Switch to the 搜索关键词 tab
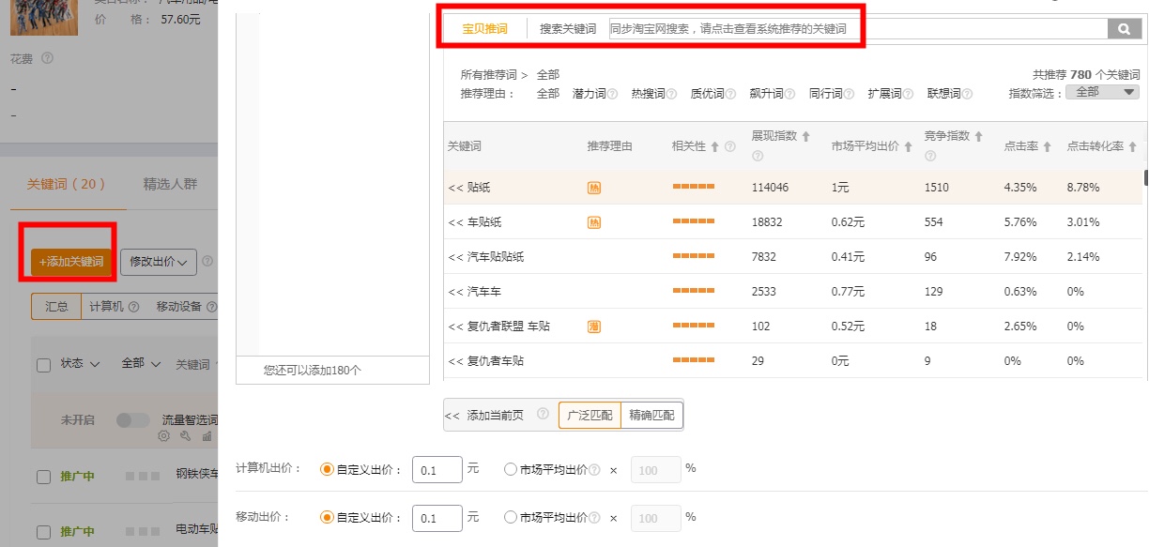 click(x=567, y=28)
